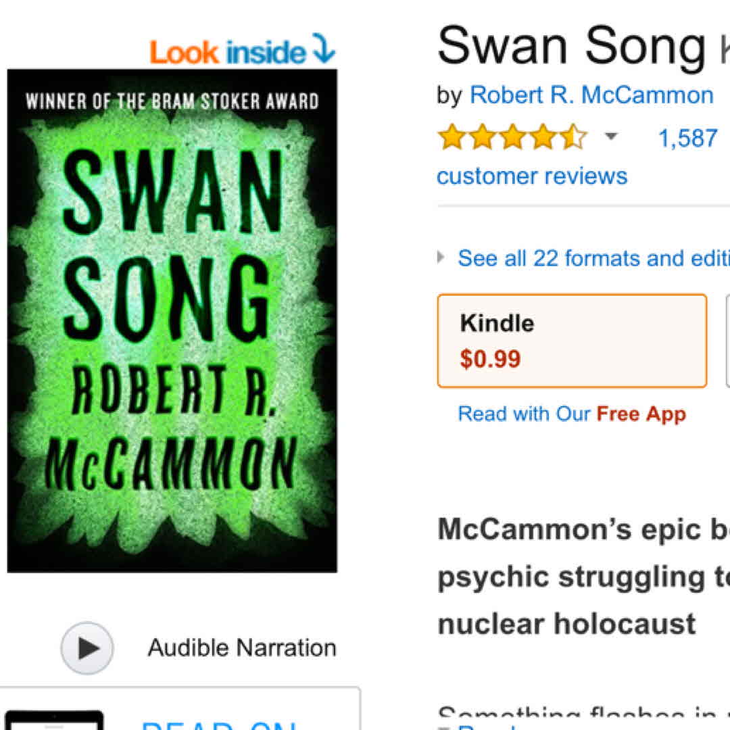
Task: Click Read with Our Free App link
Action: pos(572,414)
